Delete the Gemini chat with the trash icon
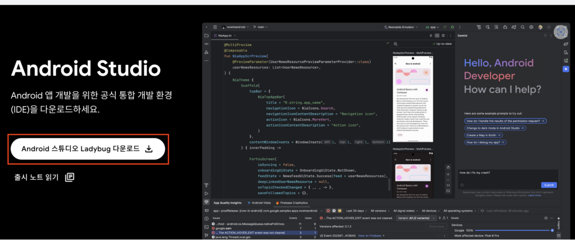575x246 pixels. 545,35
